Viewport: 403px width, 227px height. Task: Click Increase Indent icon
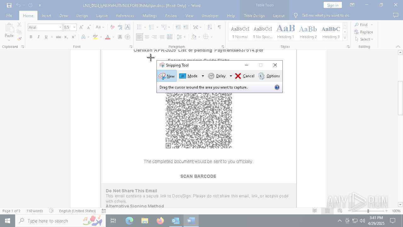(x=186, y=27)
